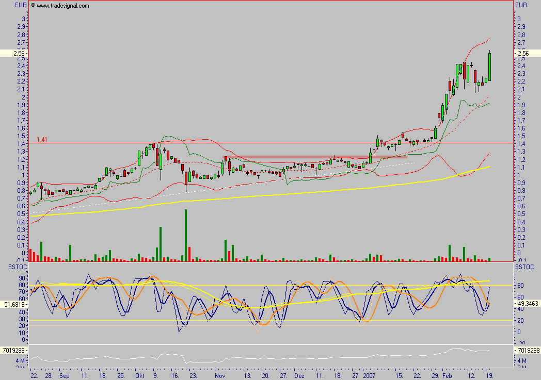Jump to the 2007 date marker
This screenshot has height=380, width=541.
click(370, 376)
